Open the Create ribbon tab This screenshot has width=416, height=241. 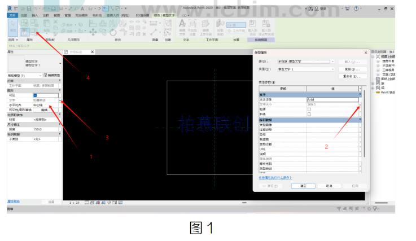pyautogui.click(x=24, y=15)
